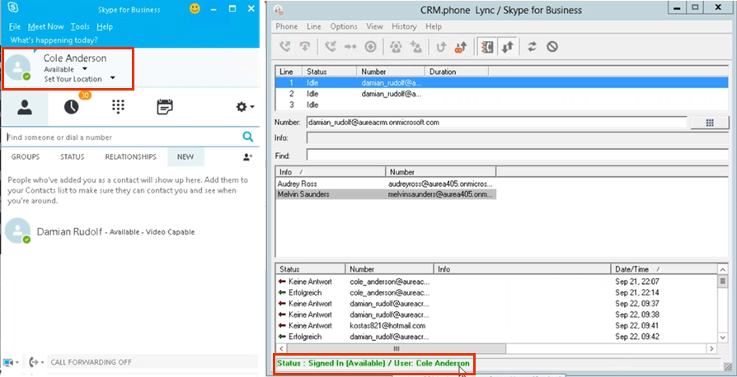Image resolution: width=737 pixels, height=377 pixels.
Task: Click the circled down-arrow hold icon
Action: (x=371, y=46)
